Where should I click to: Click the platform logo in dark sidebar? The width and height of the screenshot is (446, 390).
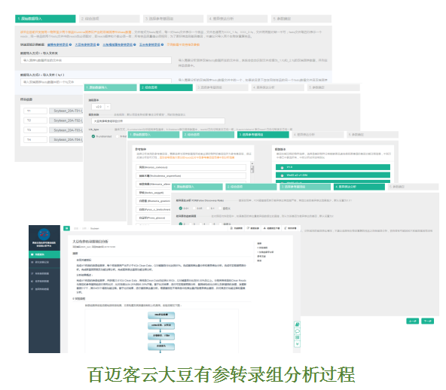click(x=44, y=234)
